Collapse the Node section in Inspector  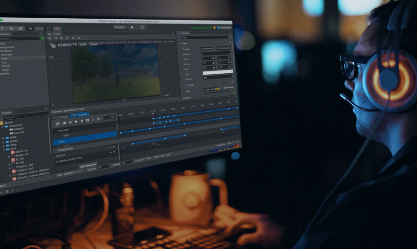click(181, 43)
